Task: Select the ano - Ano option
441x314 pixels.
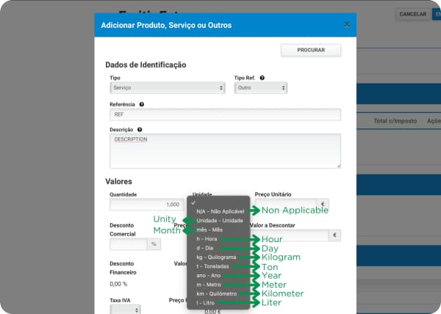Action: point(218,276)
